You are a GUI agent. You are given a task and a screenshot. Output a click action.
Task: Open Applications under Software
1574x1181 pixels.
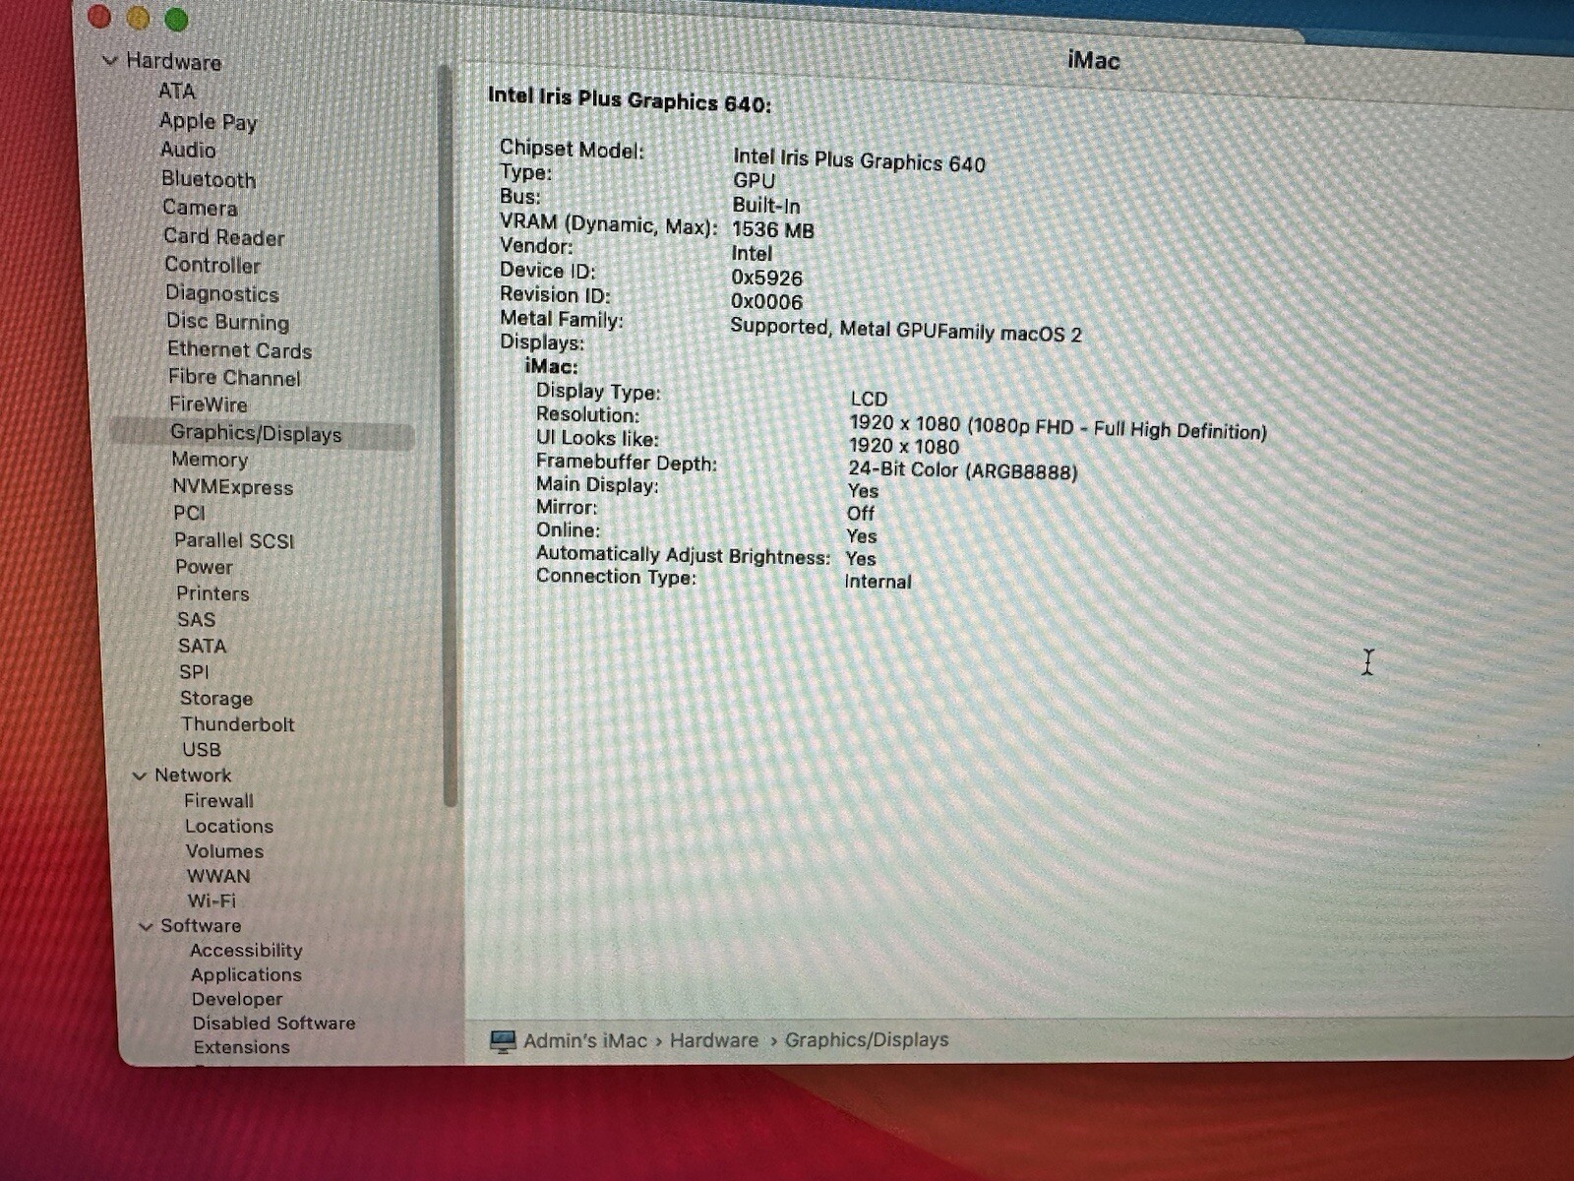pos(246,975)
